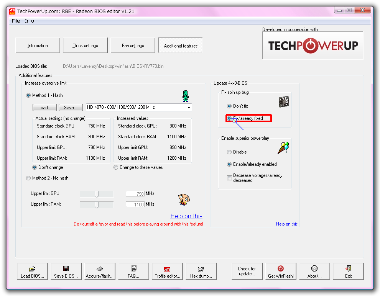Toggle Decrease voltages/already decreased checkbox
Image resolution: width=380 pixels, height=296 pixels.
(229, 178)
